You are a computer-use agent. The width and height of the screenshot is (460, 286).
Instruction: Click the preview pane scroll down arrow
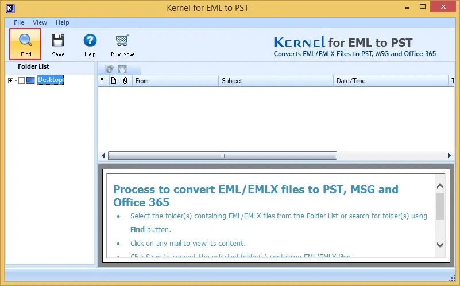coord(440,245)
